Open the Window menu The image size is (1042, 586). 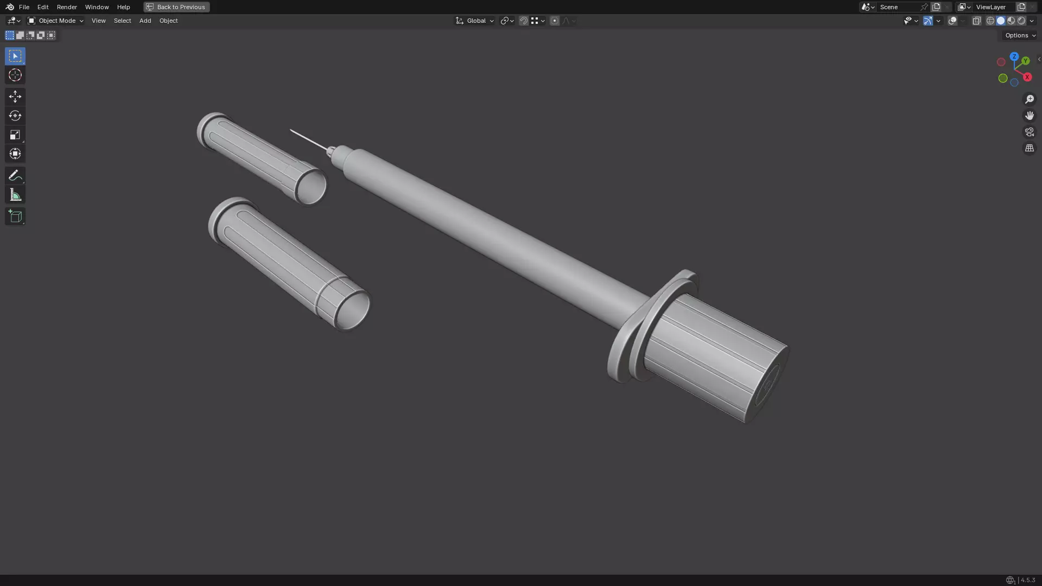[x=97, y=7]
